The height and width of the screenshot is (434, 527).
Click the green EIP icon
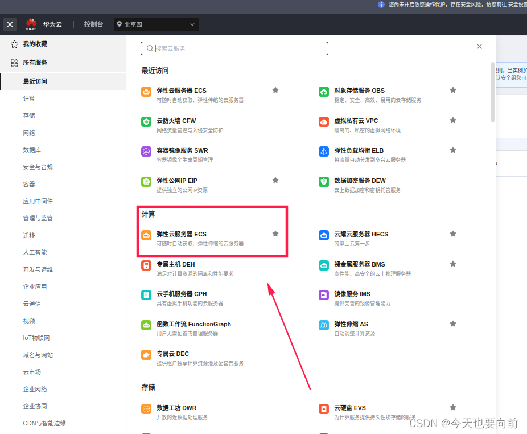tap(146, 182)
